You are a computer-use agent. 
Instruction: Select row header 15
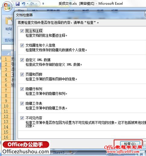pos(6,132)
